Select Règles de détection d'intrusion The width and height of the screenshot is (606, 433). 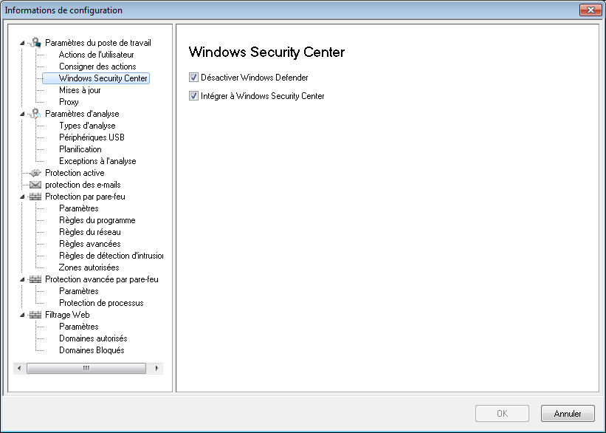111,256
